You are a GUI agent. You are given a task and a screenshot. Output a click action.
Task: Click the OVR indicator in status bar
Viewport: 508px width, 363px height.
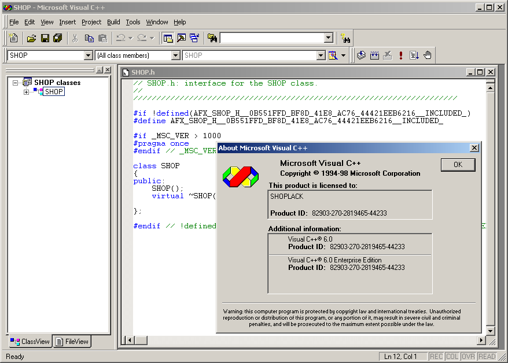(x=468, y=357)
